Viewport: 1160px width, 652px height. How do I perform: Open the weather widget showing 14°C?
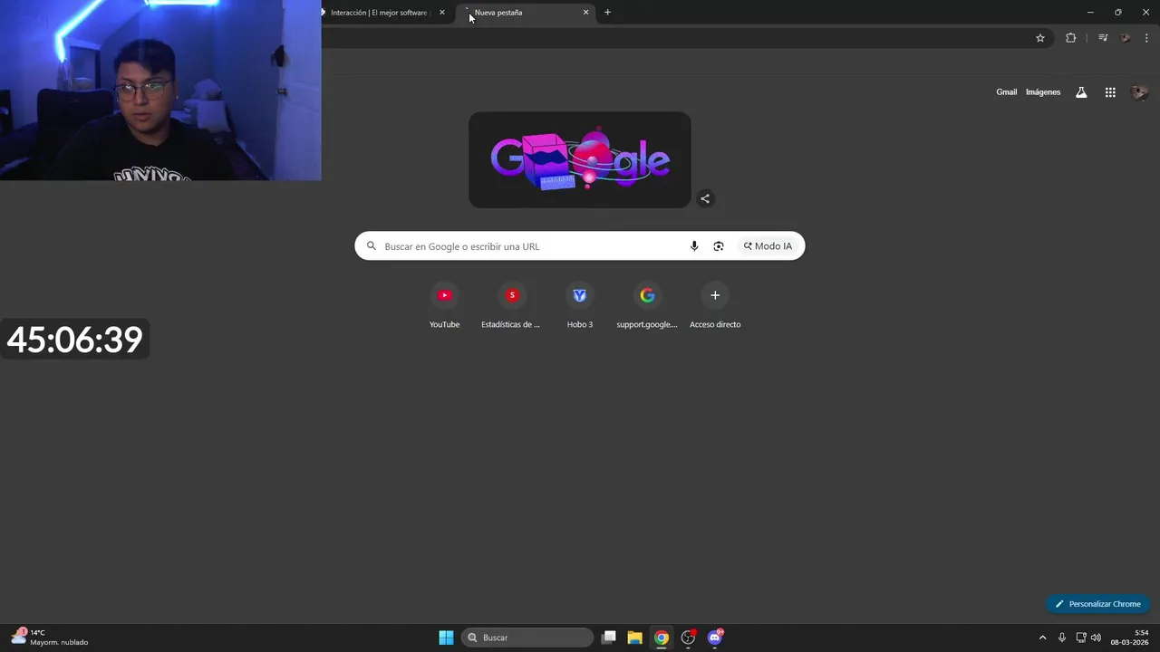point(50,638)
